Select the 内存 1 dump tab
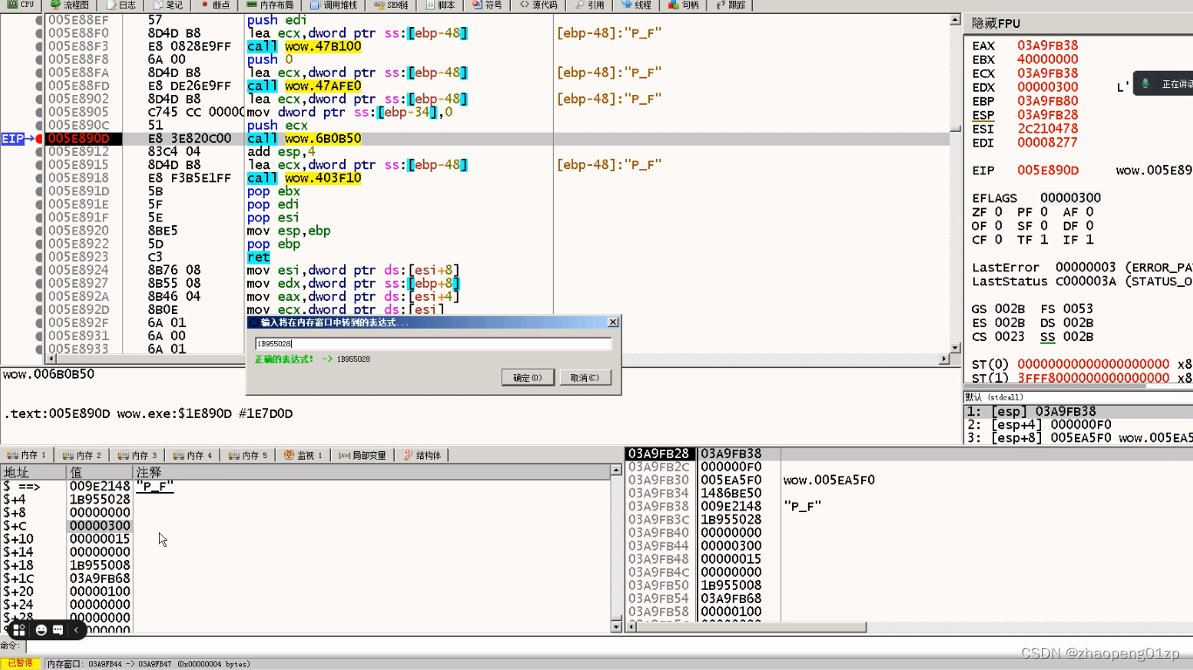 pyautogui.click(x=28, y=455)
